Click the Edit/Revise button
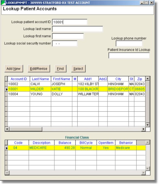 tap(39, 68)
